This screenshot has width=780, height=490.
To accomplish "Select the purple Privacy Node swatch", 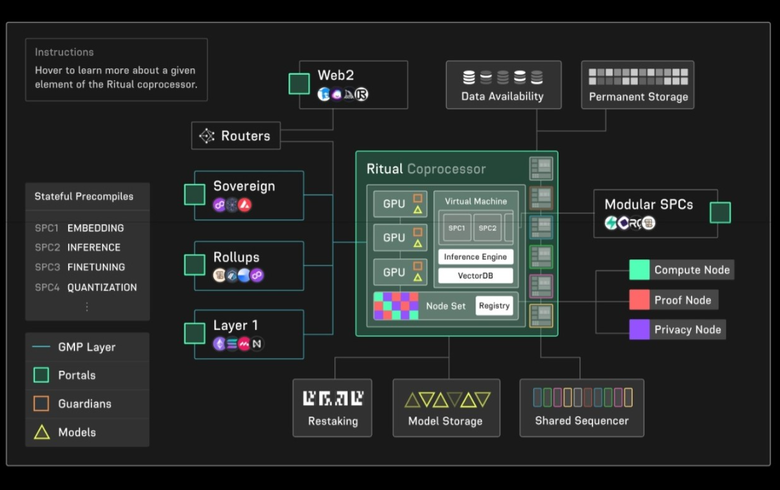I will click(x=639, y=329).
